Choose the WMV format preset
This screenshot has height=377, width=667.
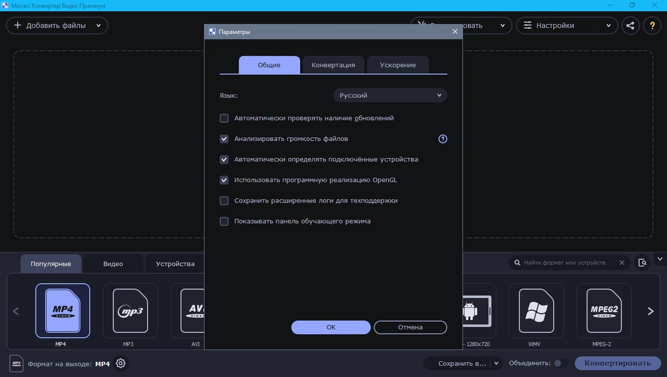[536, 310]
